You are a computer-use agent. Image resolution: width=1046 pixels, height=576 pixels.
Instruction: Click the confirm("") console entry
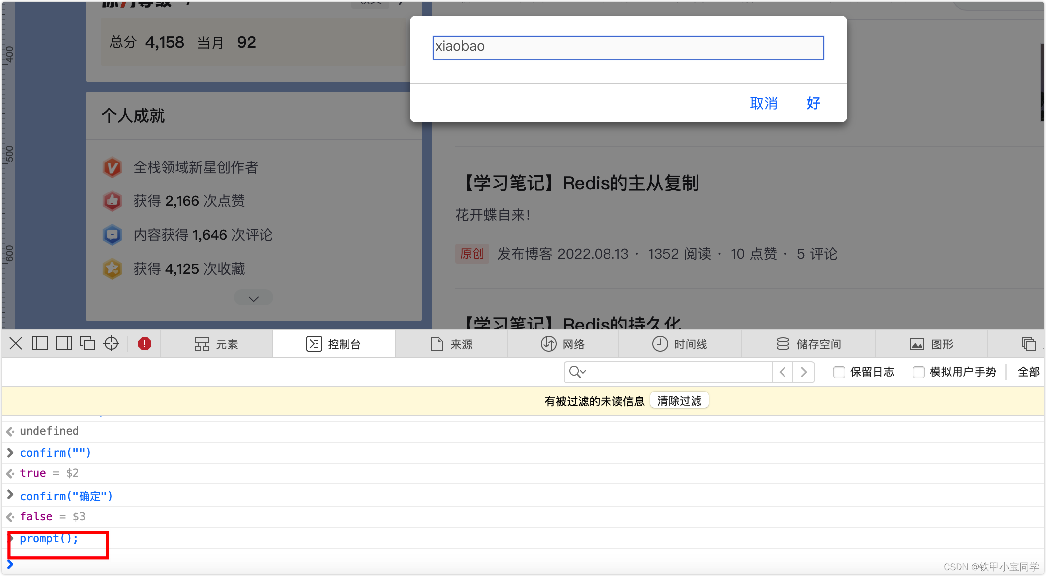click(56, 453)
